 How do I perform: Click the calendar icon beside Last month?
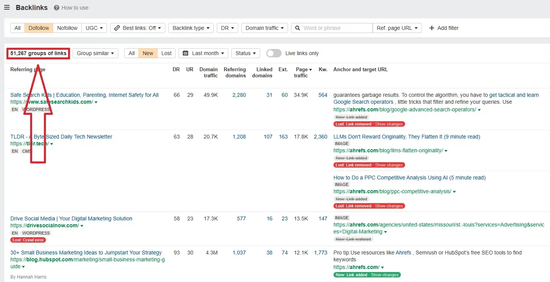point(186,53)
